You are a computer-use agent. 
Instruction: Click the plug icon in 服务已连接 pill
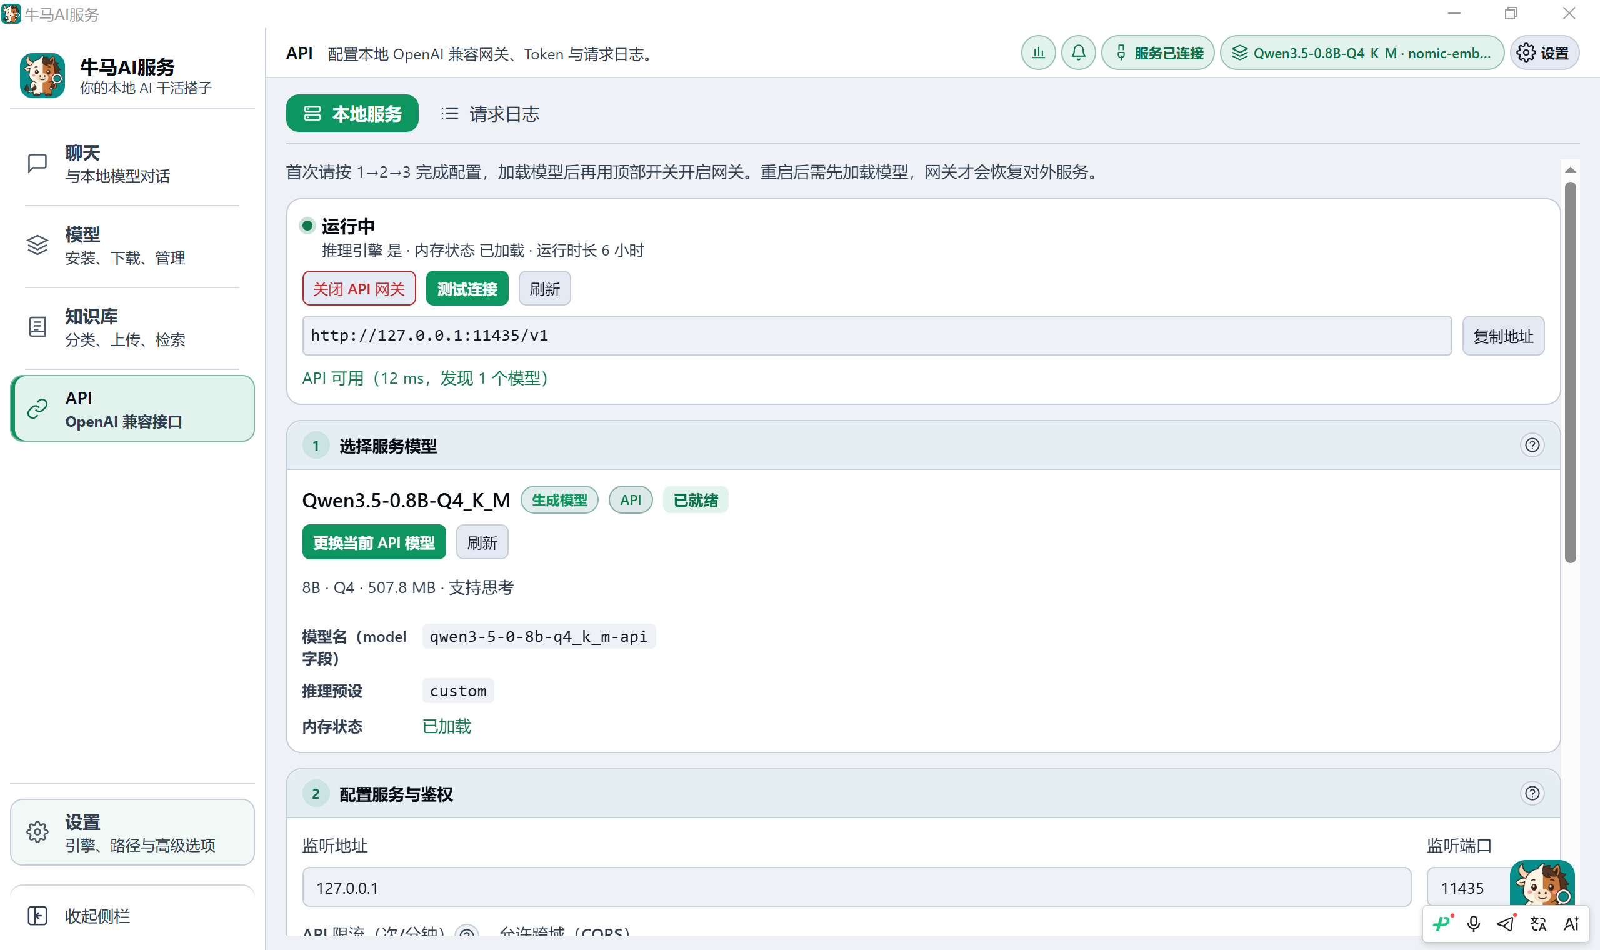[1121, 53]
